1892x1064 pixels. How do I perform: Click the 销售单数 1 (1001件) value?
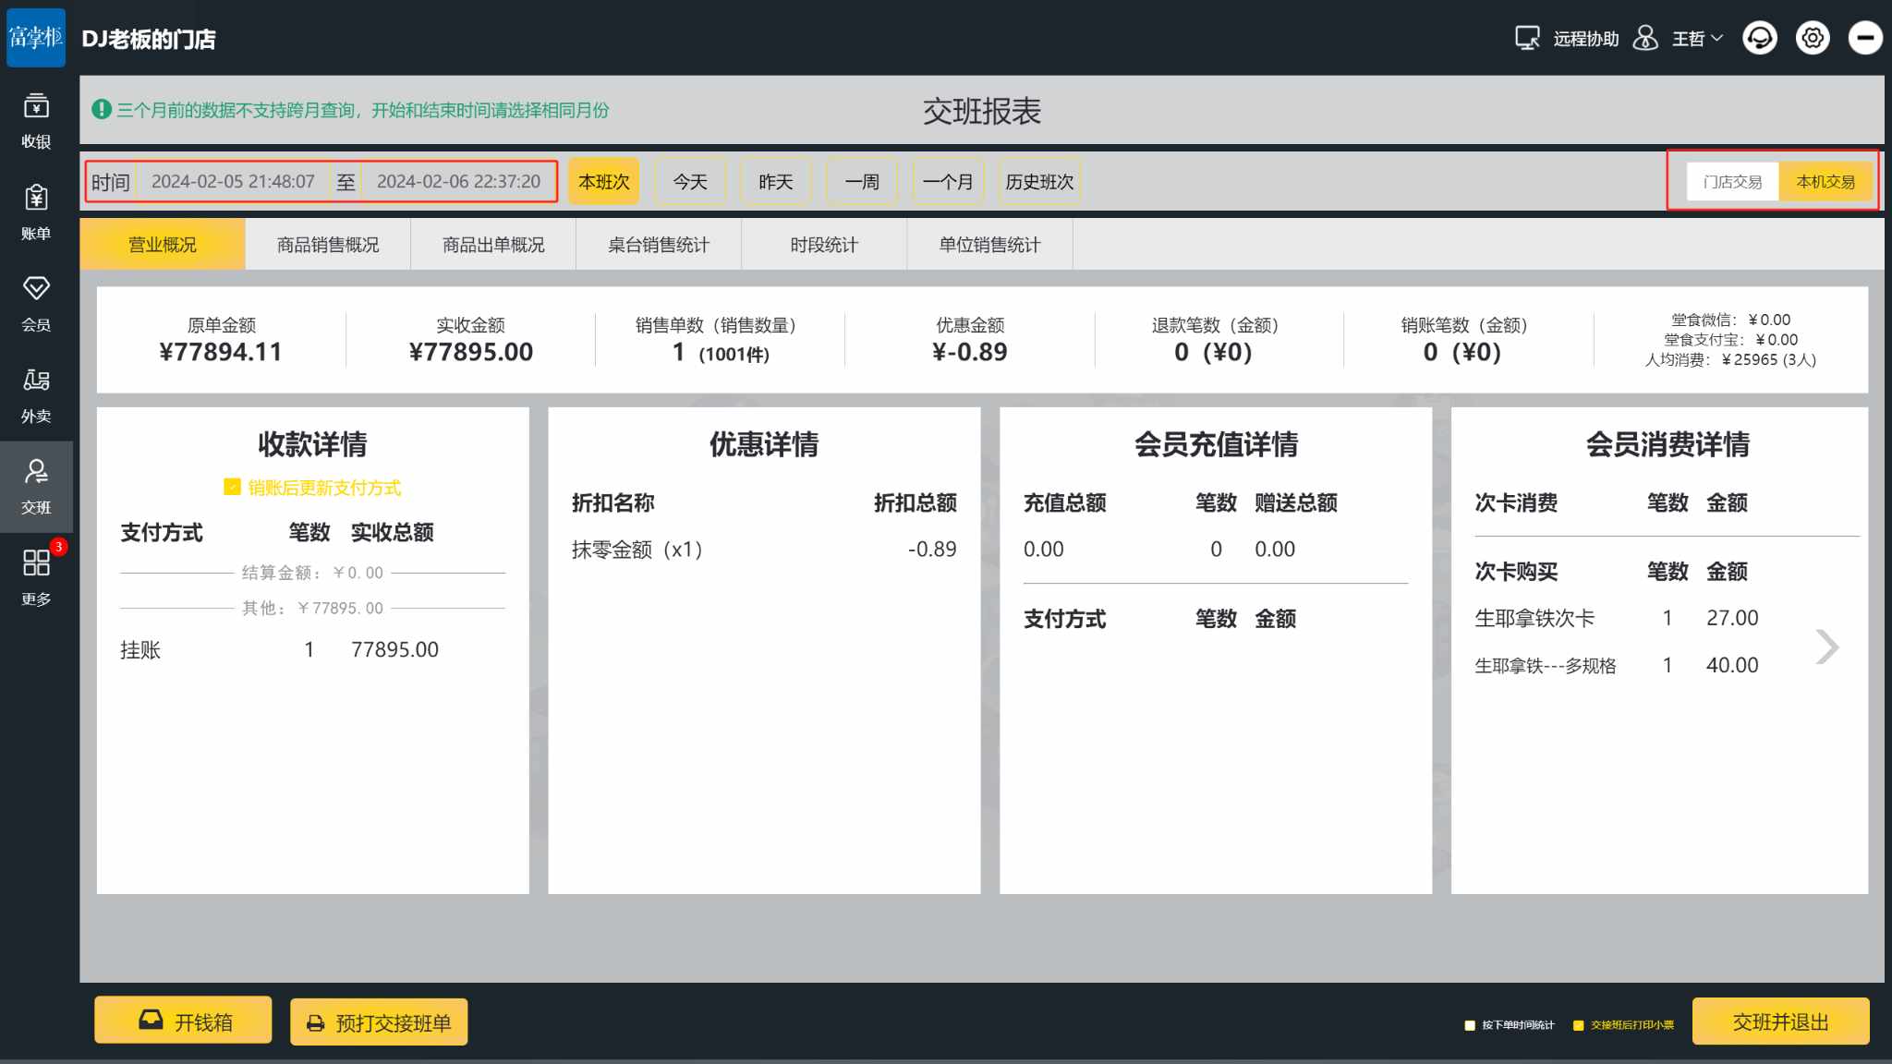pyautogui.click(x=721, y=353)
